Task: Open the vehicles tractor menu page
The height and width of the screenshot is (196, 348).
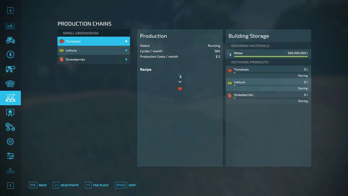Action: coord(10,40)
